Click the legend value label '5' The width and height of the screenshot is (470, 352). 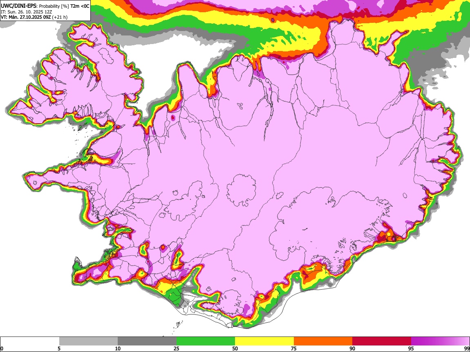click(59, 349)
